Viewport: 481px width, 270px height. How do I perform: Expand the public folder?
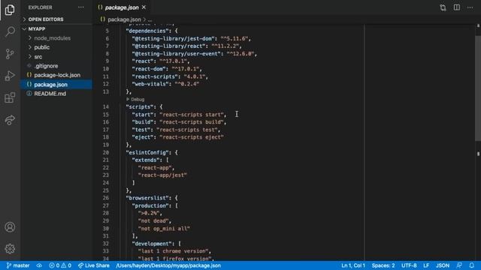42,47
